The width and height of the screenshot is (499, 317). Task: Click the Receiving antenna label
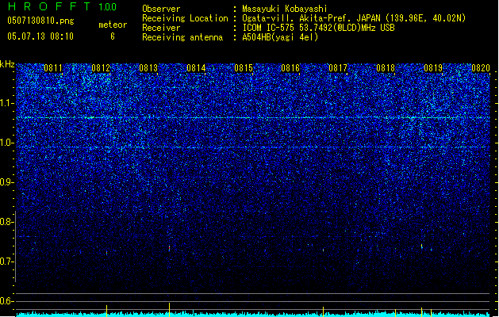(x=182, y=37)
